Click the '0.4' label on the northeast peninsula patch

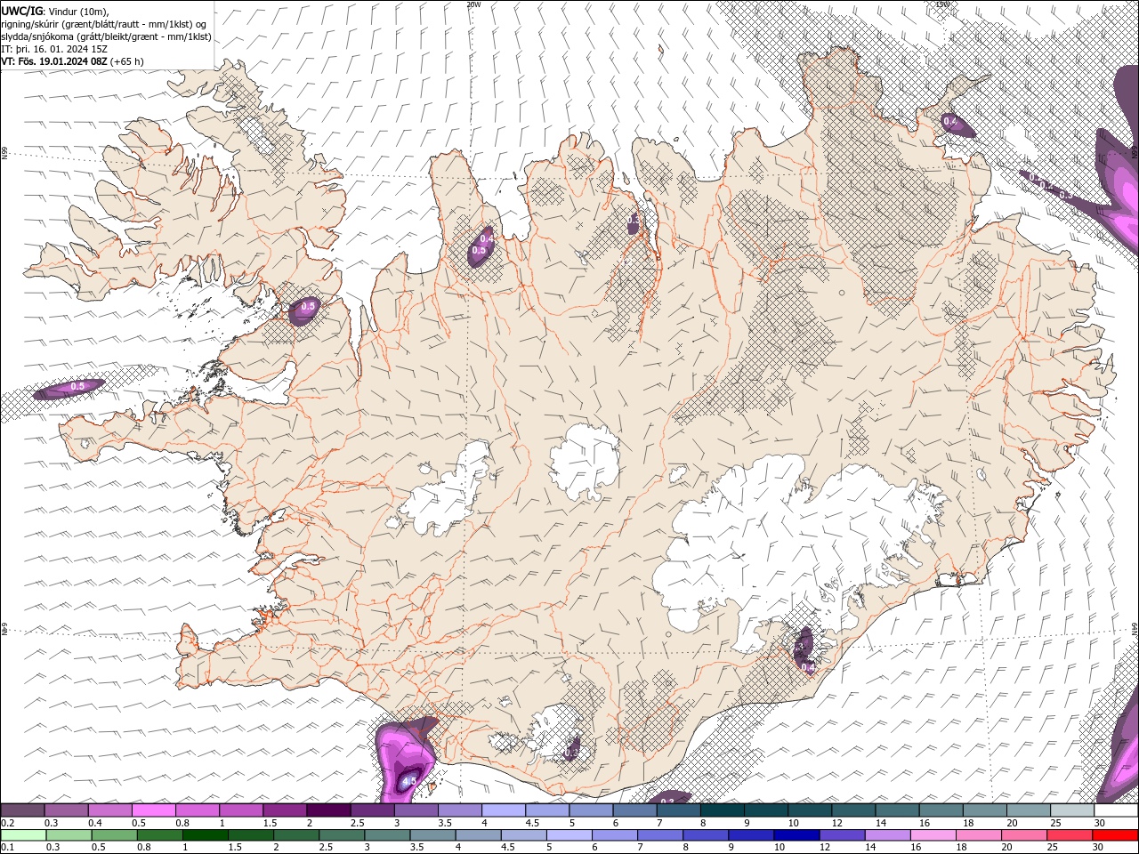tap(950, 121)
